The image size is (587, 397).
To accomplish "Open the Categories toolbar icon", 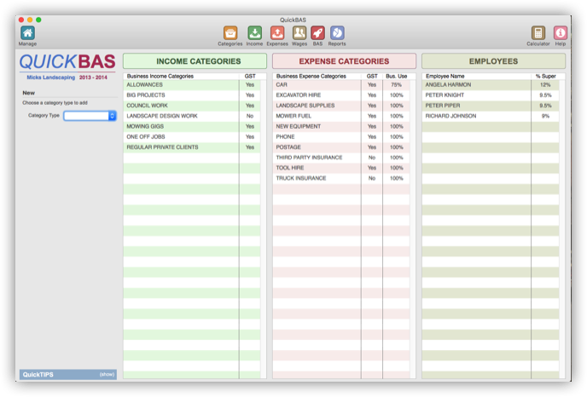I will click(x=230, y=33).
